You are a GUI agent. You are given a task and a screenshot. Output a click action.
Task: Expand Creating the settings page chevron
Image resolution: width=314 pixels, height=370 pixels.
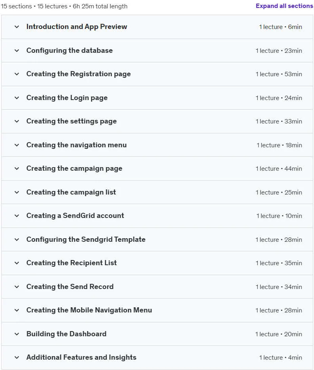click(17, 121)
